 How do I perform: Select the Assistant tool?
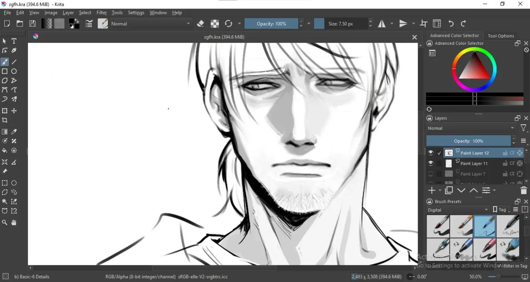click(x=5, y=162)
